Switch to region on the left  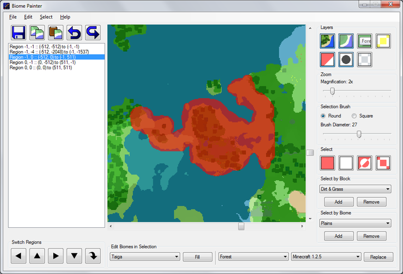point(19,256)
